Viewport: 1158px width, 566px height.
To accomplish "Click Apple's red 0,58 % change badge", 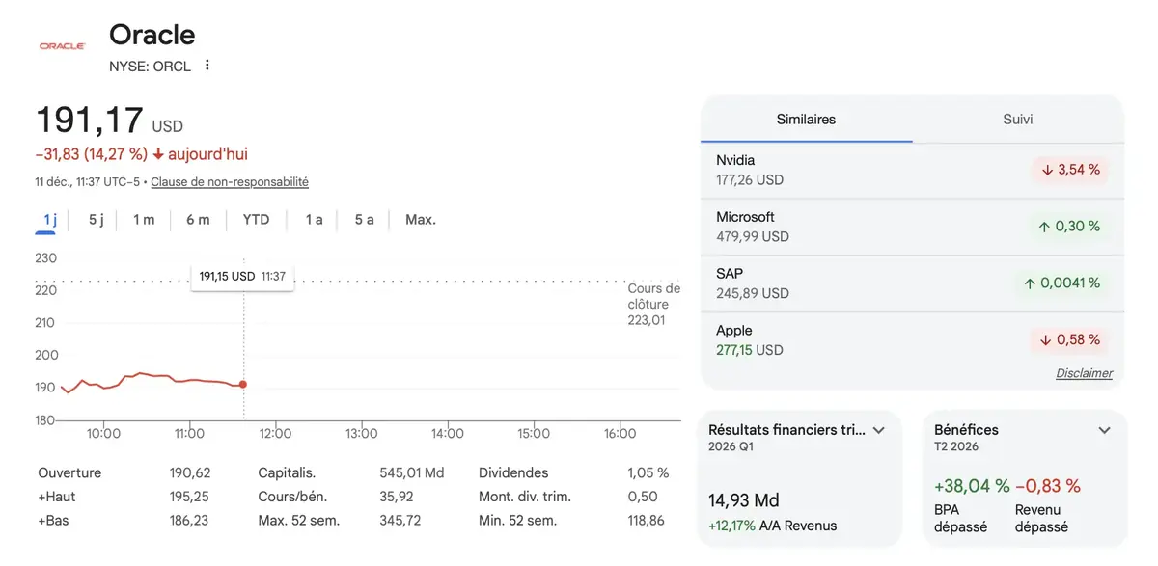I will pos(1070,340).
